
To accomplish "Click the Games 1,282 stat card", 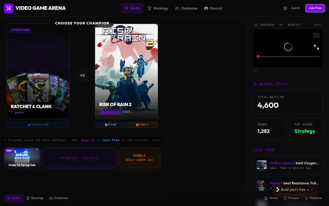I will pyautogui.click(x=270, y=129).
